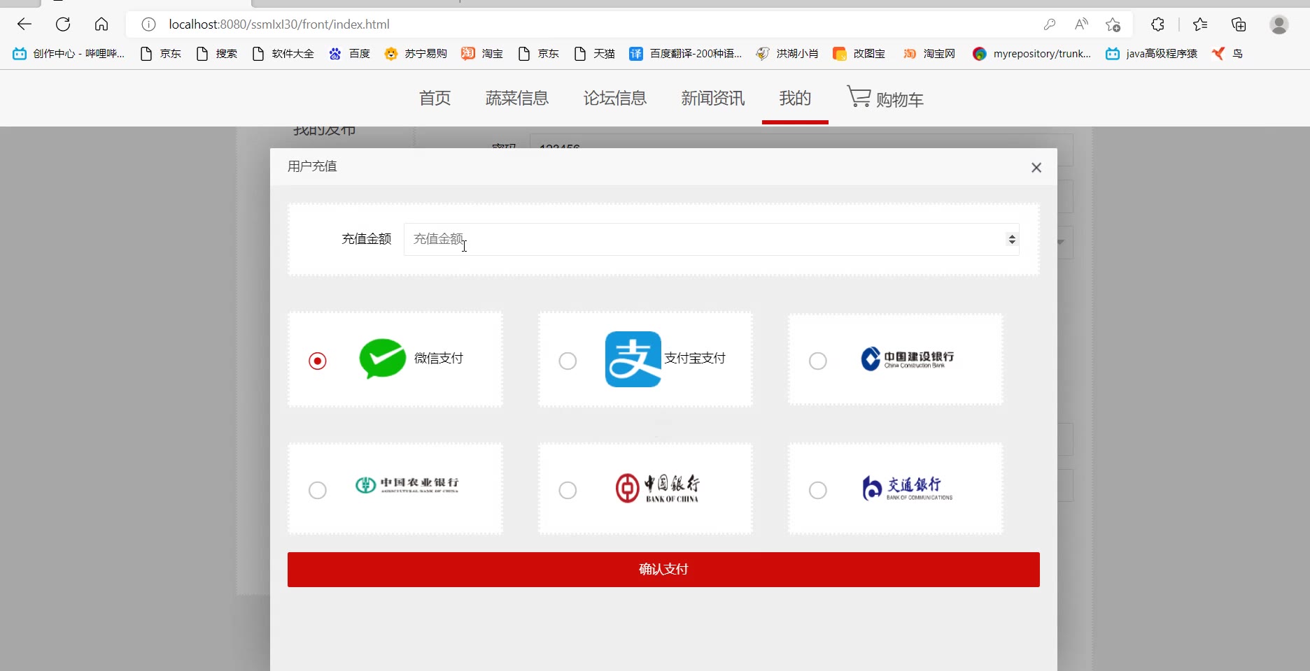Open the browser profile avatar
The height and width of the screenshot is (671, 1310).
[x=1279, y=24]
